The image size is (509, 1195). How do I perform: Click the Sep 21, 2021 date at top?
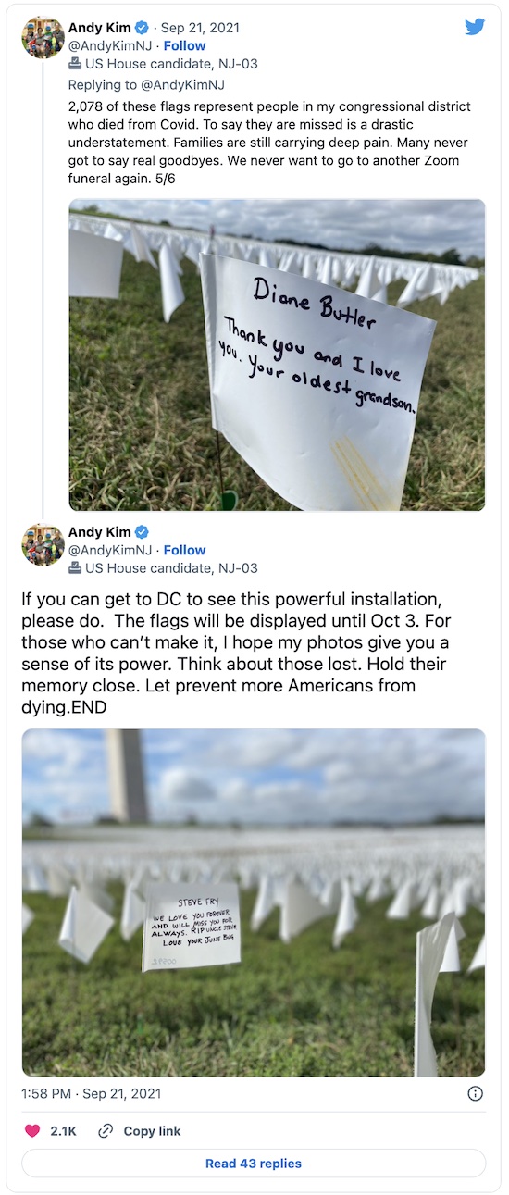click(x=202, y=28)
